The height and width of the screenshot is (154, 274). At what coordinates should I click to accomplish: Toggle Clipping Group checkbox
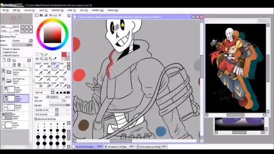point(2,52)
